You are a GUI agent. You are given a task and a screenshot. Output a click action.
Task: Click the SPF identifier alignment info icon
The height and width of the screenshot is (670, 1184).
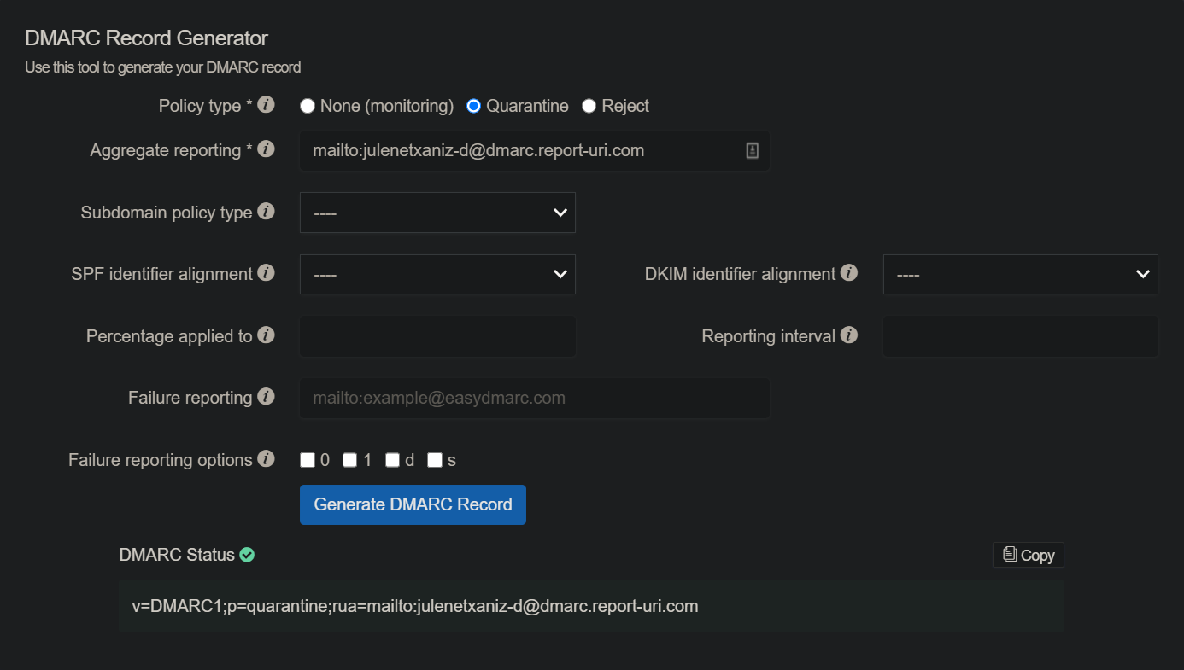pyautogui.click(x=266, y=272)
